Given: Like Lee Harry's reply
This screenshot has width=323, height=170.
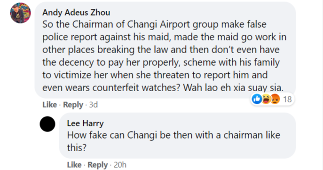Looking at the screenshot, I should pos(74,165).
